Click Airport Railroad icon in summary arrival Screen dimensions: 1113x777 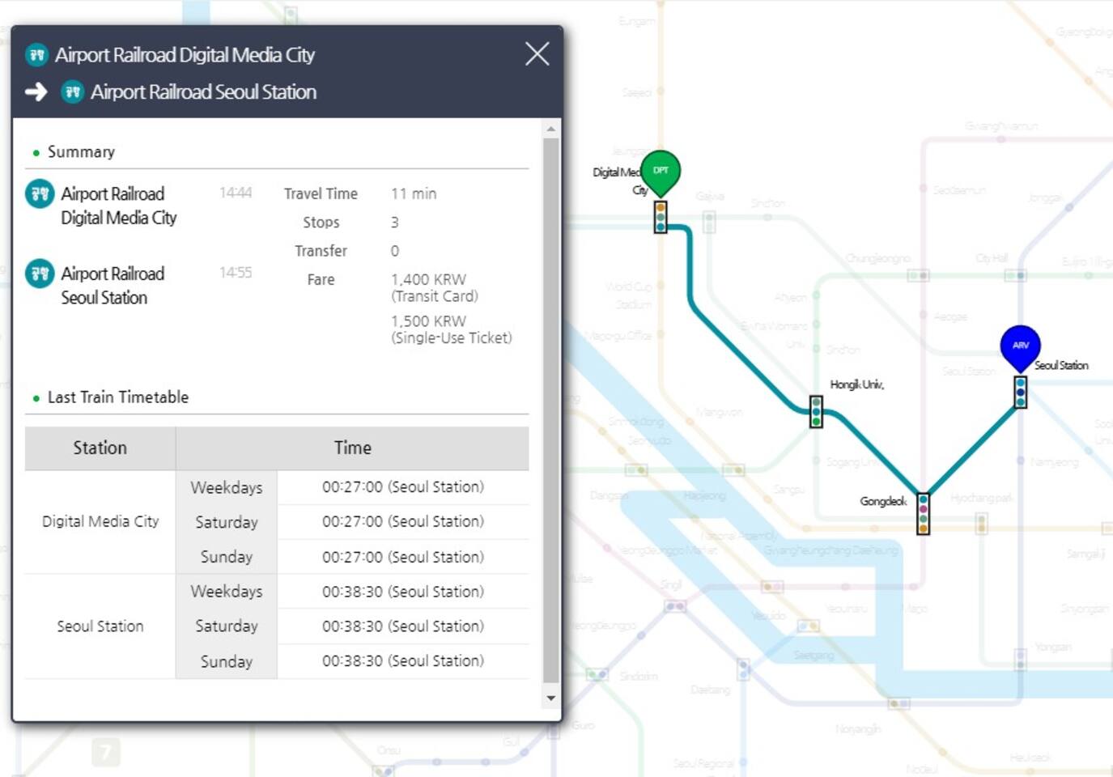[40, 274]
